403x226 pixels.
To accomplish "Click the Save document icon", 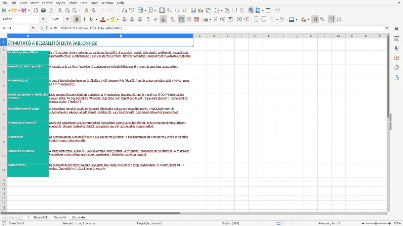I will (24, 10).
